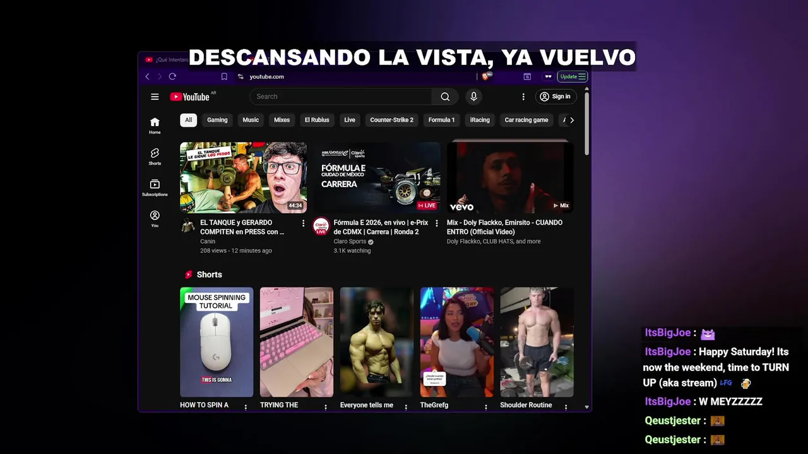This screenshot has width=808, height=454.
Task: Select the All filter chip
Action: (188, 120)
